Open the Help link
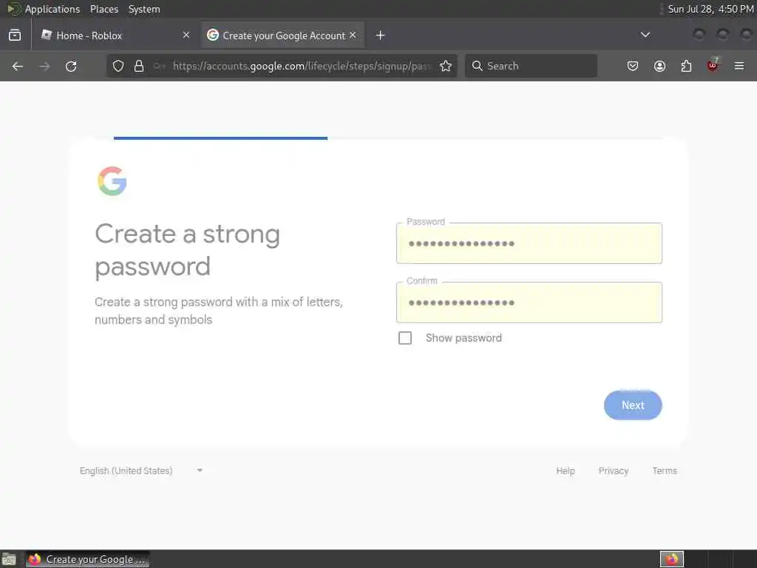This screenshot has width=757, height=568. click(566, 470)
